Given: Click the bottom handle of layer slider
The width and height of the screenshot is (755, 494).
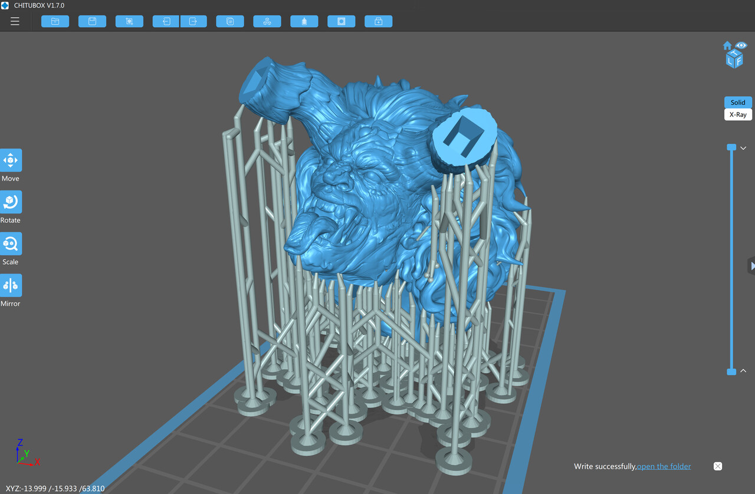Looking at the screenshot, I should 731,371.
